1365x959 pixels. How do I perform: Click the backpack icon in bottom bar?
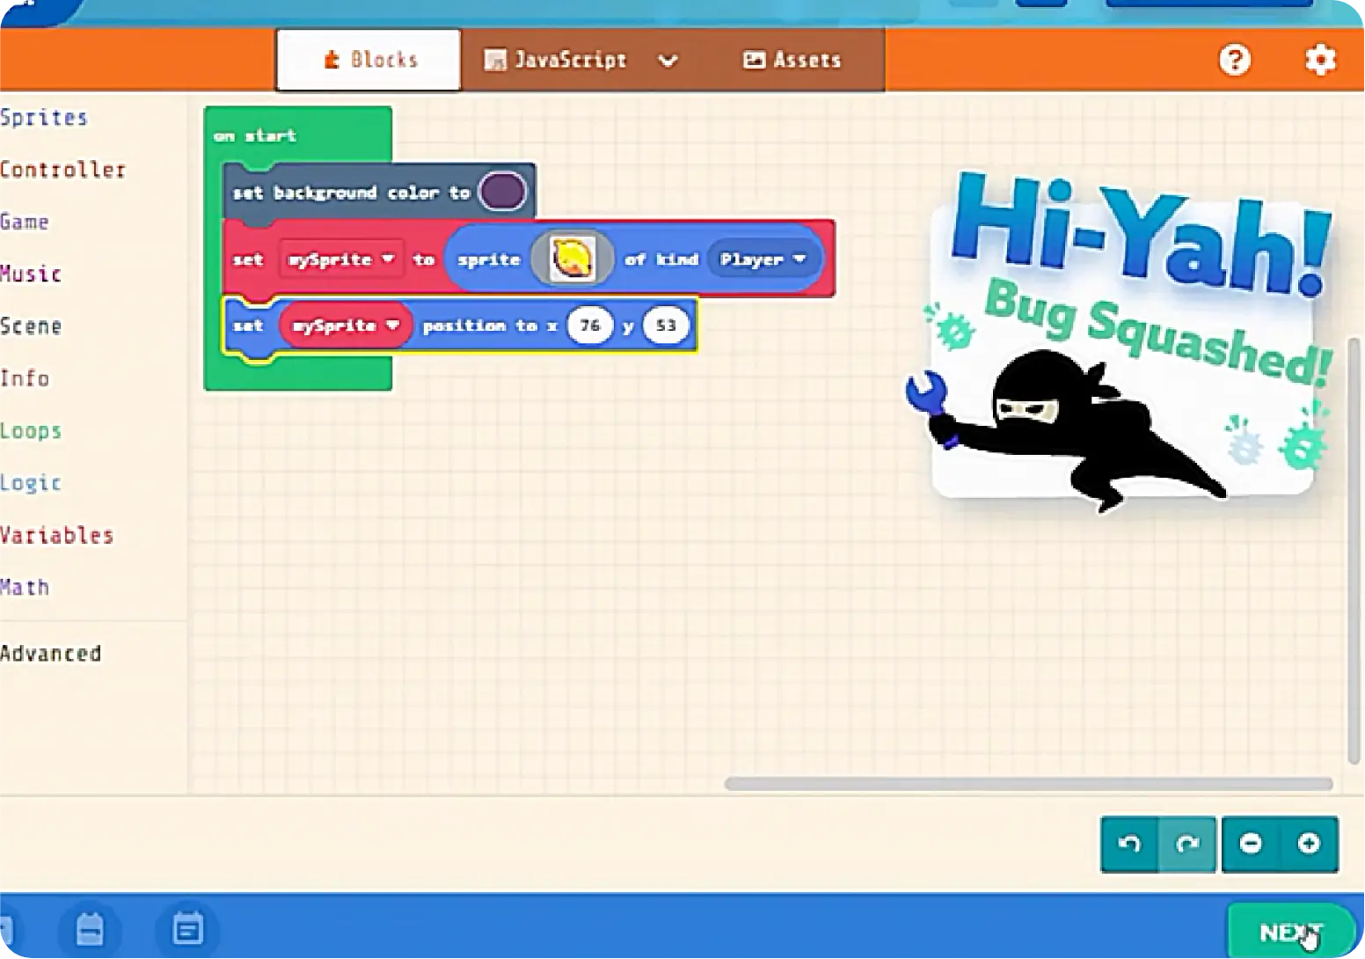(x=90, y=929)
